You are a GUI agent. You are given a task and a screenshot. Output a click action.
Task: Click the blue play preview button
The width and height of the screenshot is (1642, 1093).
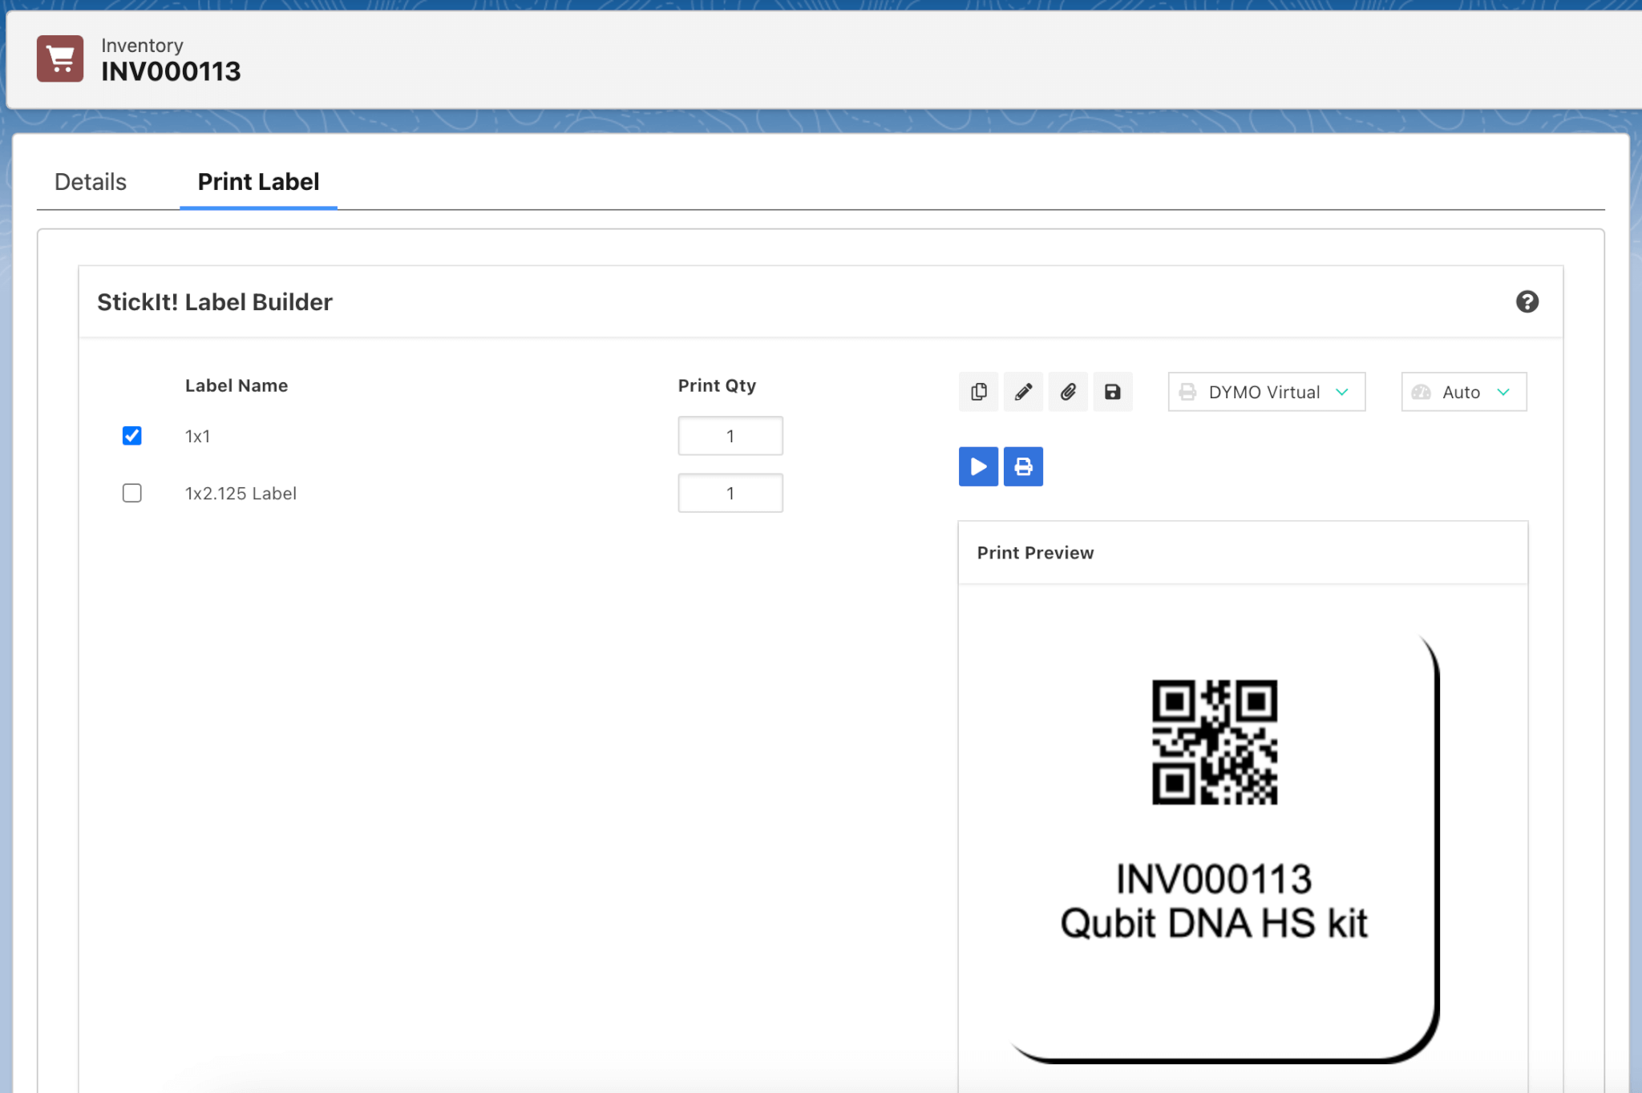978,466
